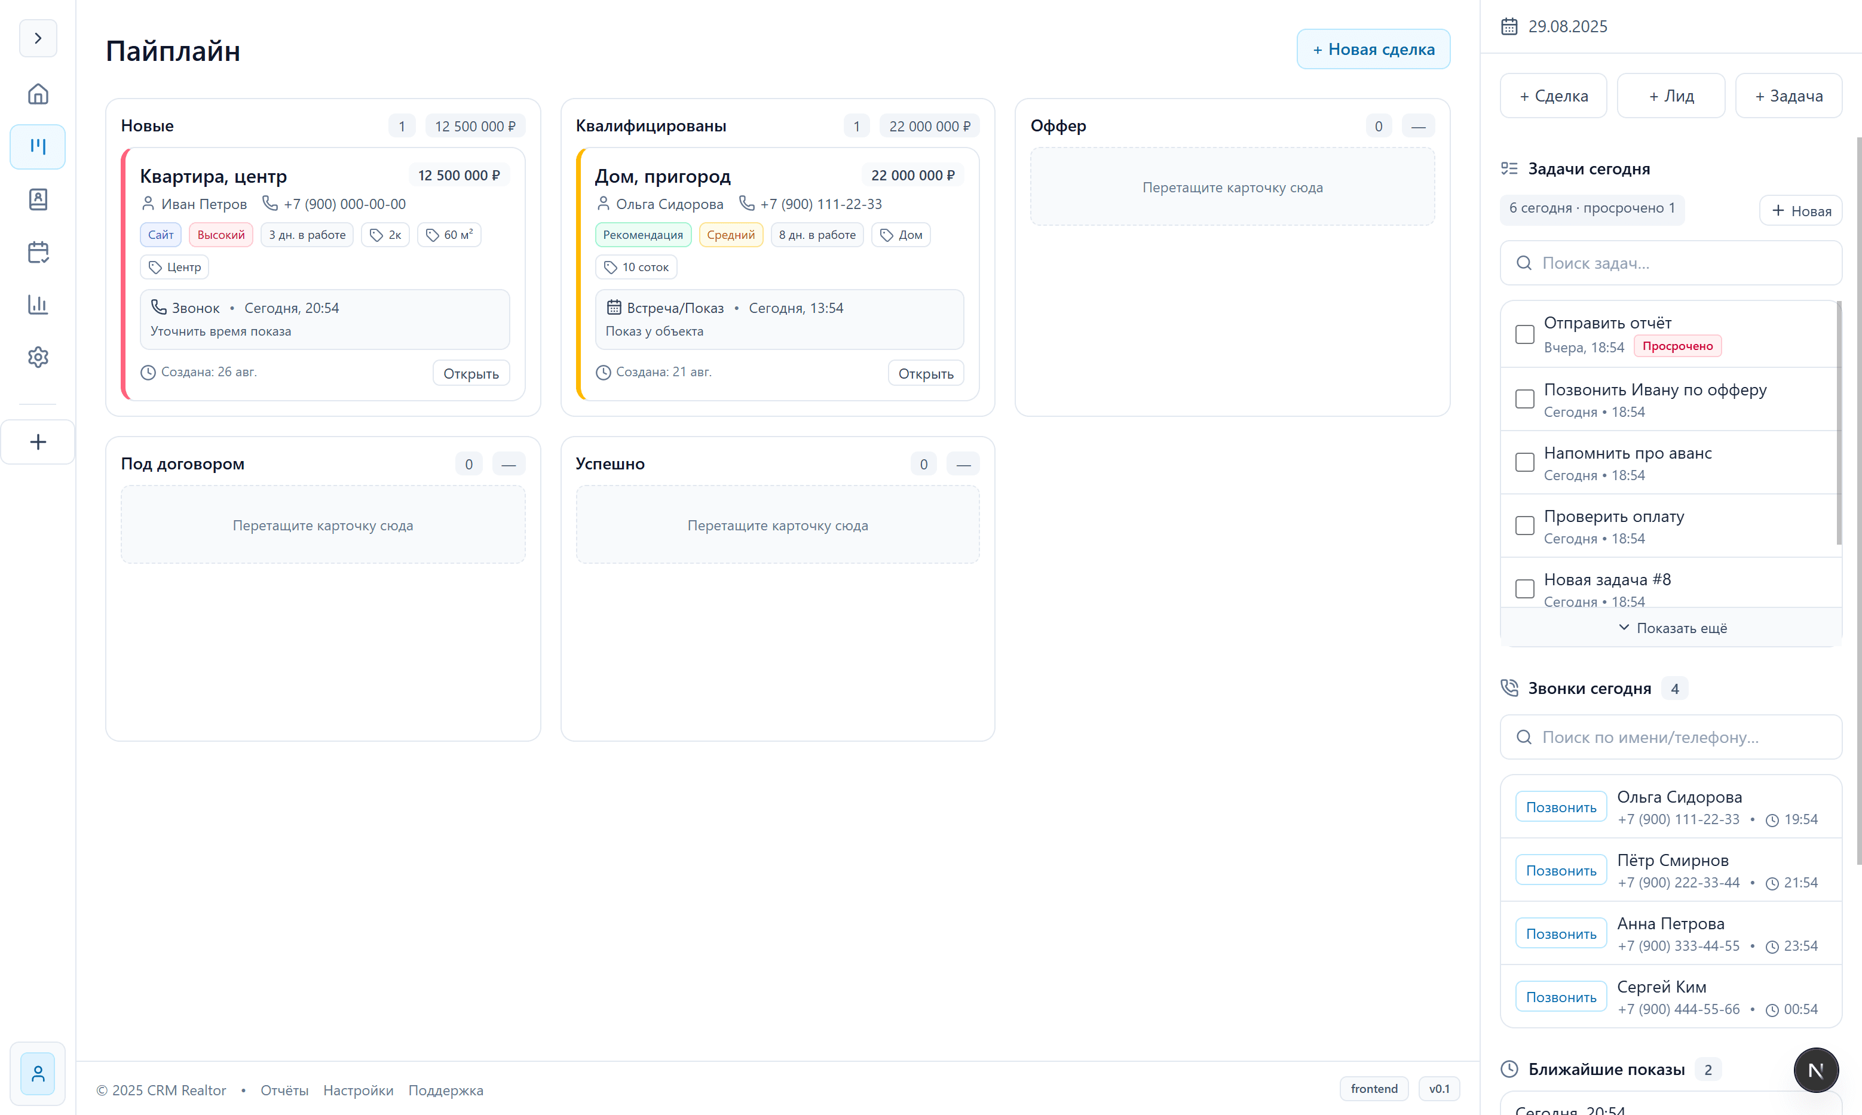Click the plus icon in sidebar
Screen dimensions: 1862x1115
point(38,442)
